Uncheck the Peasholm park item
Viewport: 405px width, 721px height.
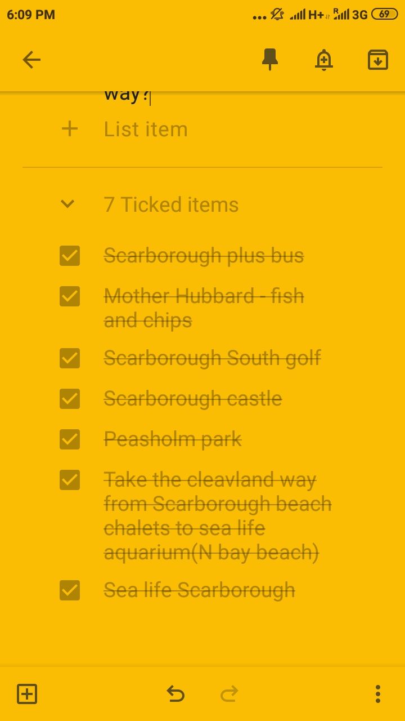[x=70, y=439]
